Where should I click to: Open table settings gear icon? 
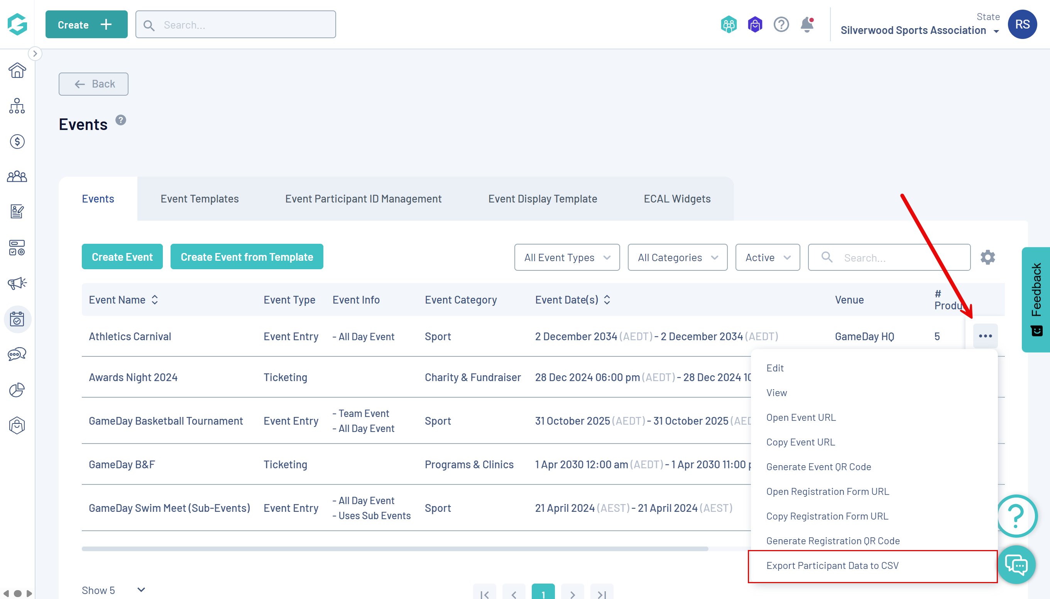pyautogui.click(x=987, y=257)
